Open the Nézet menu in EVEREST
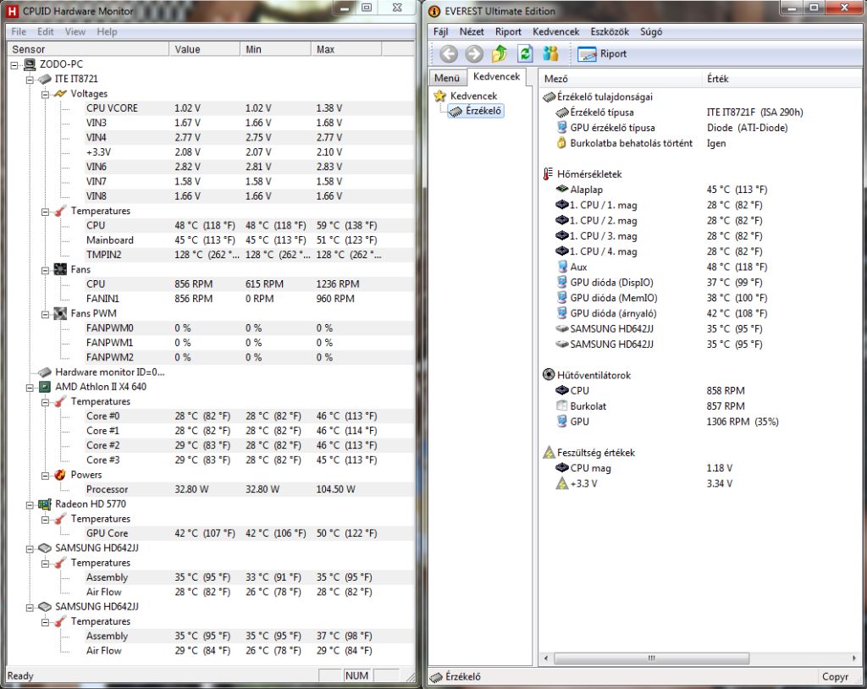The image size is (867, 689). (472, 31)
